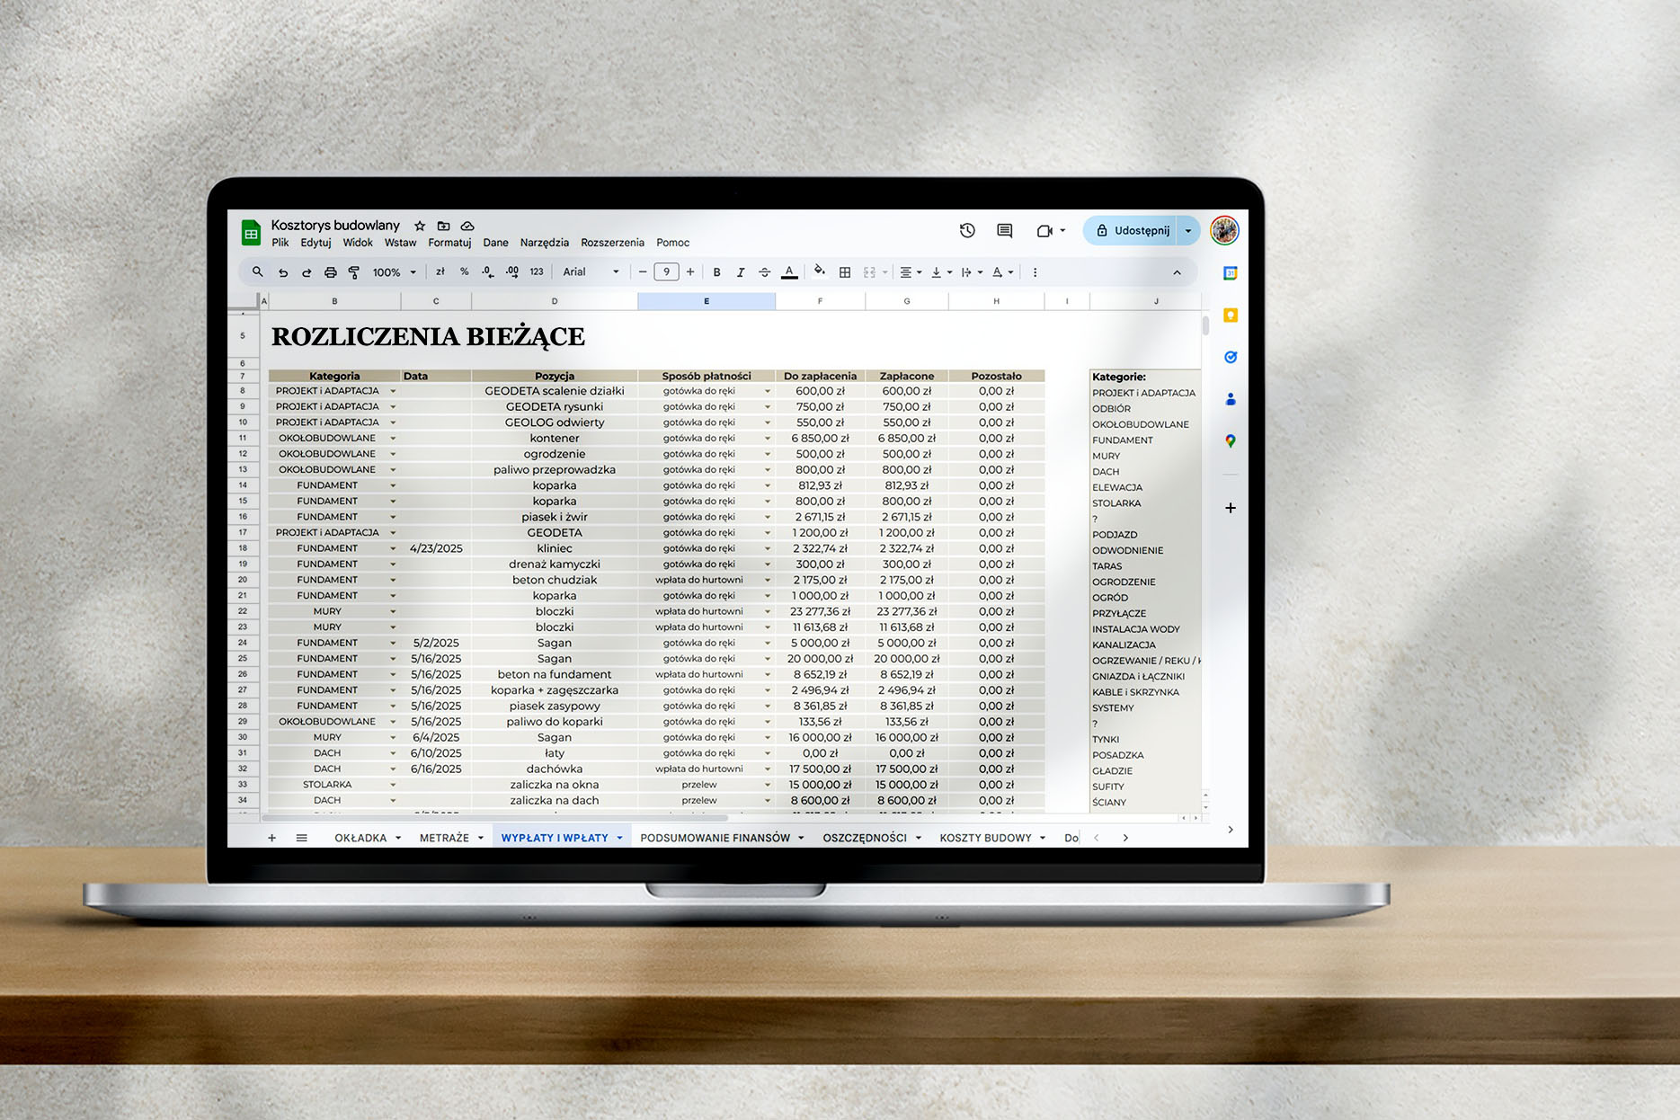Image resolution: width=1680 pixels, height=1120 pixels.
Task: Open Google Maps side panel icon
Action: click(x=1231, y=441)
